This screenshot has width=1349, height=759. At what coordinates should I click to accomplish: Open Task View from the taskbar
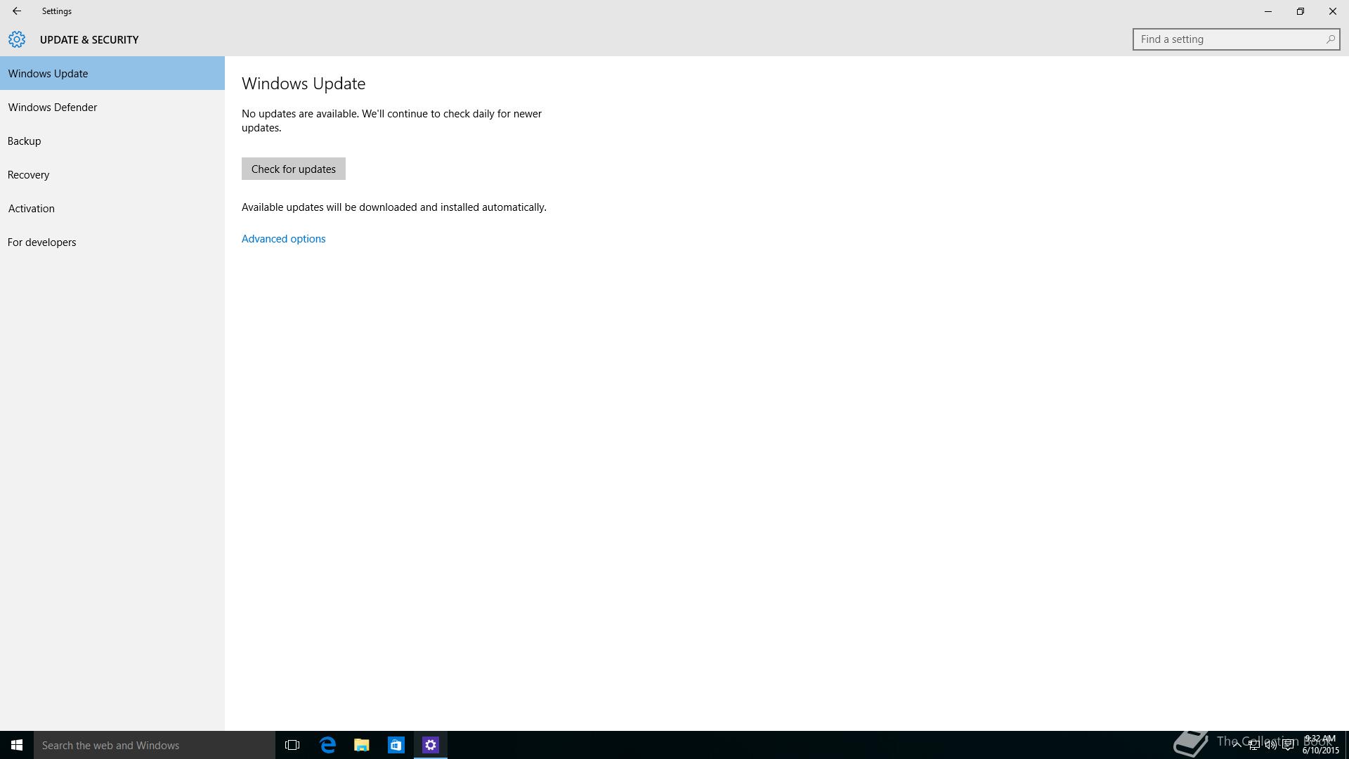coord(292,745)
